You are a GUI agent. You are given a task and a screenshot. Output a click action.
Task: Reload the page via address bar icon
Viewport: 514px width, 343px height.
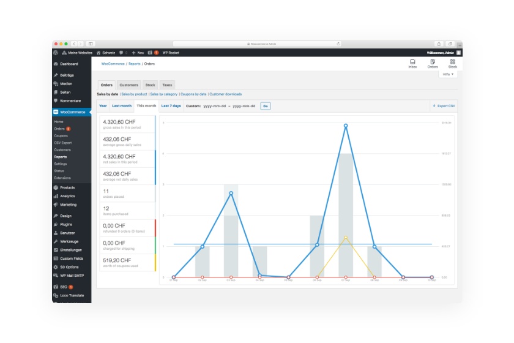(338, 43)
